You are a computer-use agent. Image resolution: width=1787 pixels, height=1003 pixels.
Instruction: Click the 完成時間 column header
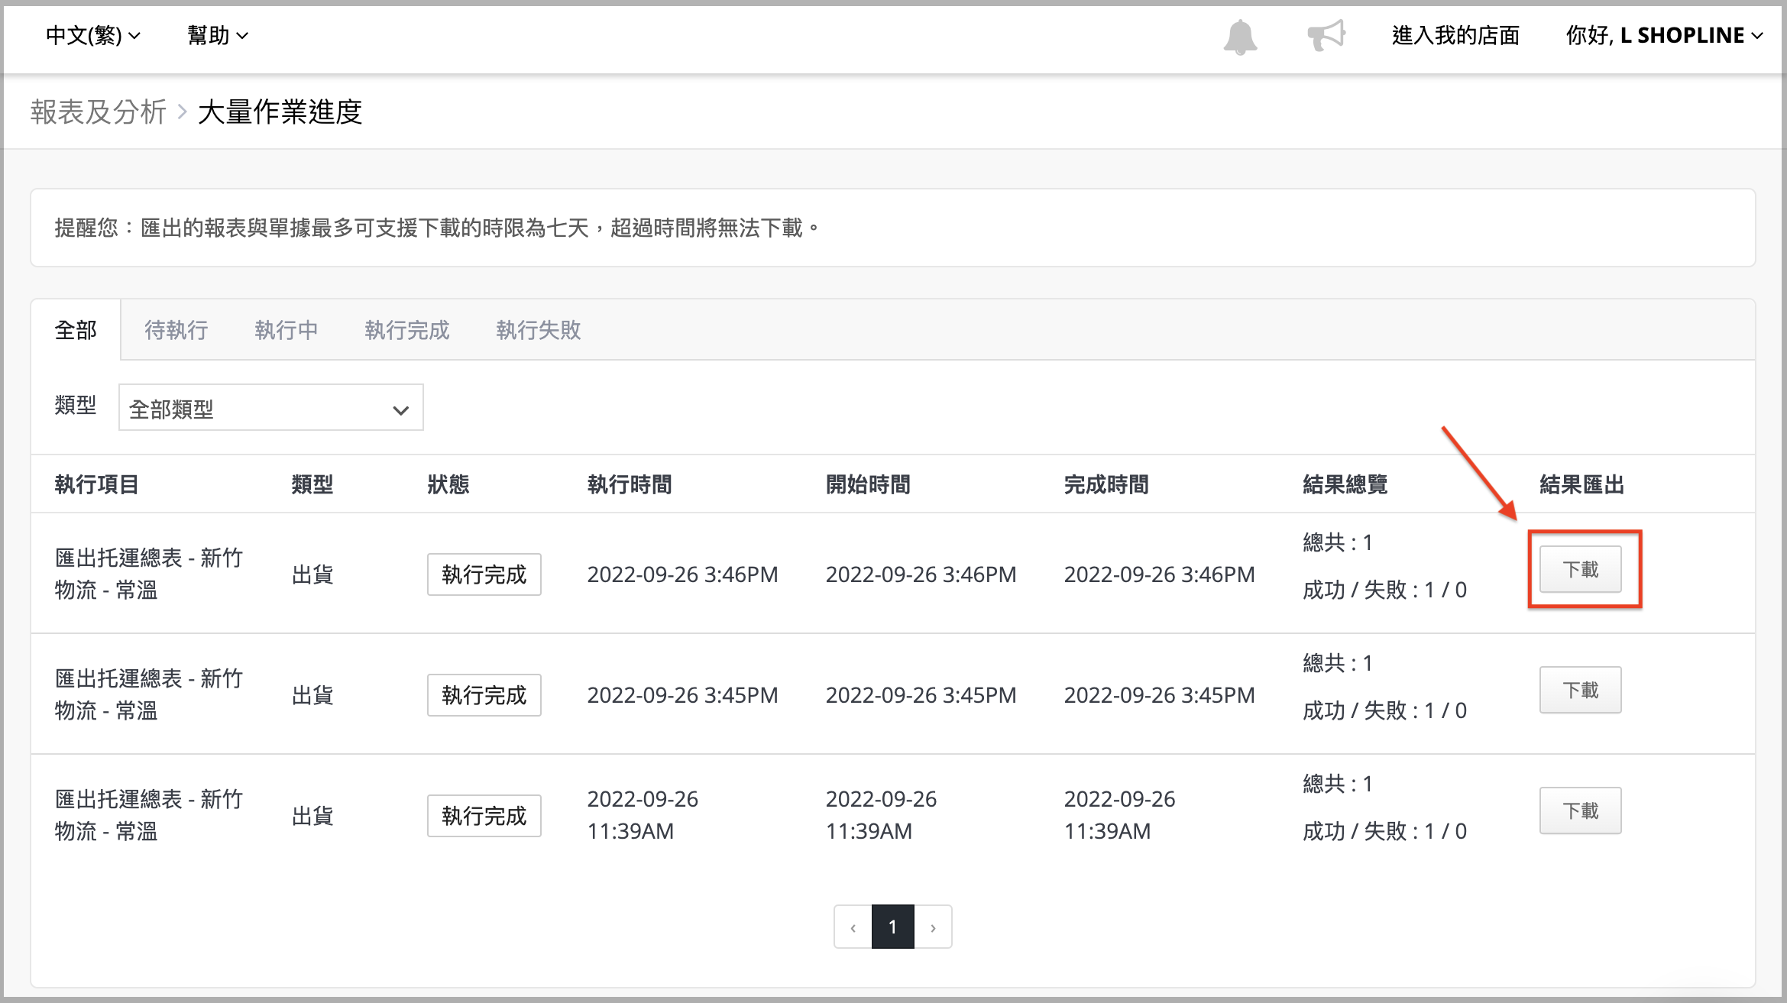pyautogui.click(x=1106, y=484)
